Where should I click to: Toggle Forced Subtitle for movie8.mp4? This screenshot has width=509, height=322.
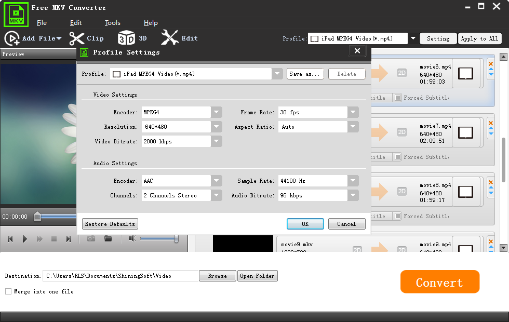pyautogui.click(x=398, y=216)
